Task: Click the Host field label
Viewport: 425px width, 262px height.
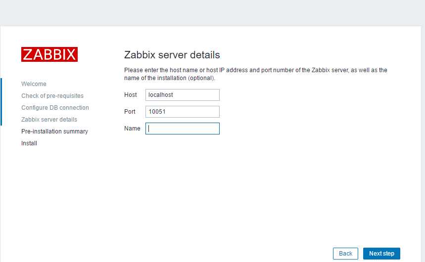Action: pyautogui.click(x=131, y=95)
